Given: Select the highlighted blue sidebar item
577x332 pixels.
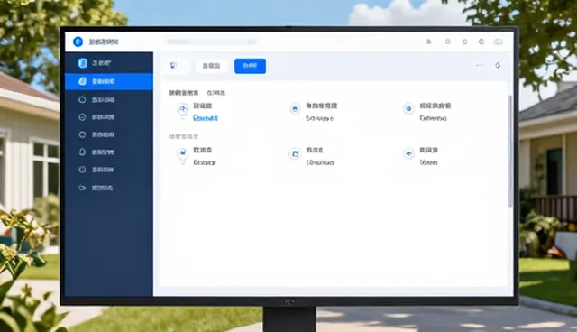Looking at the screenshot, I should tap(109, 81).
